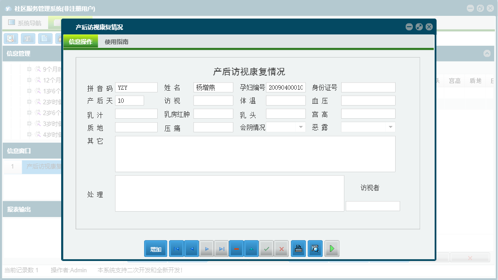The height and width of the screenshot is (280, 498).
Task: Click the green checkmark save icon
Action: [266, 249]
